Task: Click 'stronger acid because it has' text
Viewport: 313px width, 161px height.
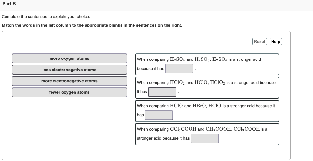Action: coord(163,138)
